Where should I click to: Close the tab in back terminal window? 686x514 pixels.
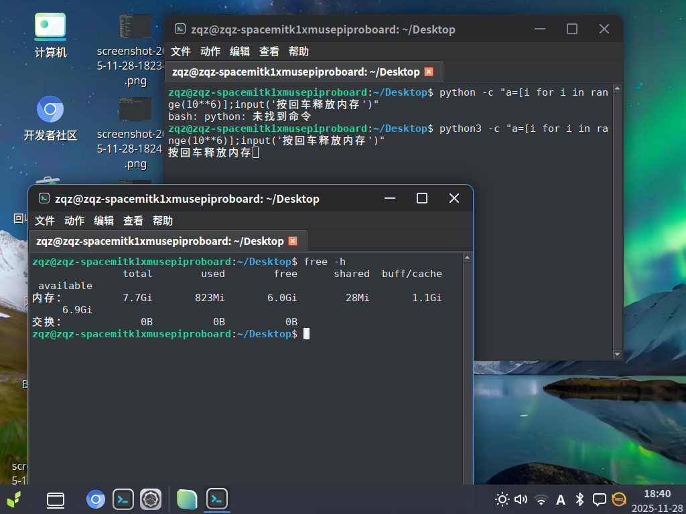[429, 72]
